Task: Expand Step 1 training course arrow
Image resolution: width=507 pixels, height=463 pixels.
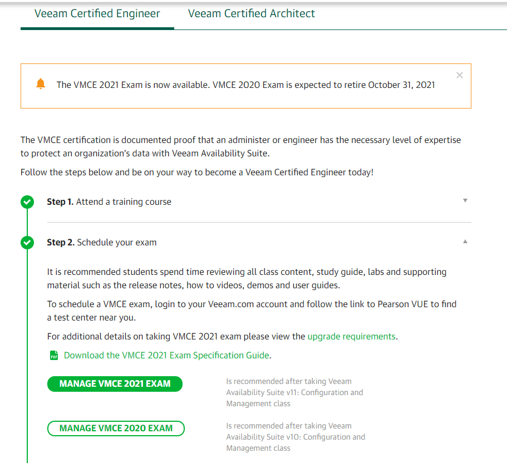Action: point(465,201)
